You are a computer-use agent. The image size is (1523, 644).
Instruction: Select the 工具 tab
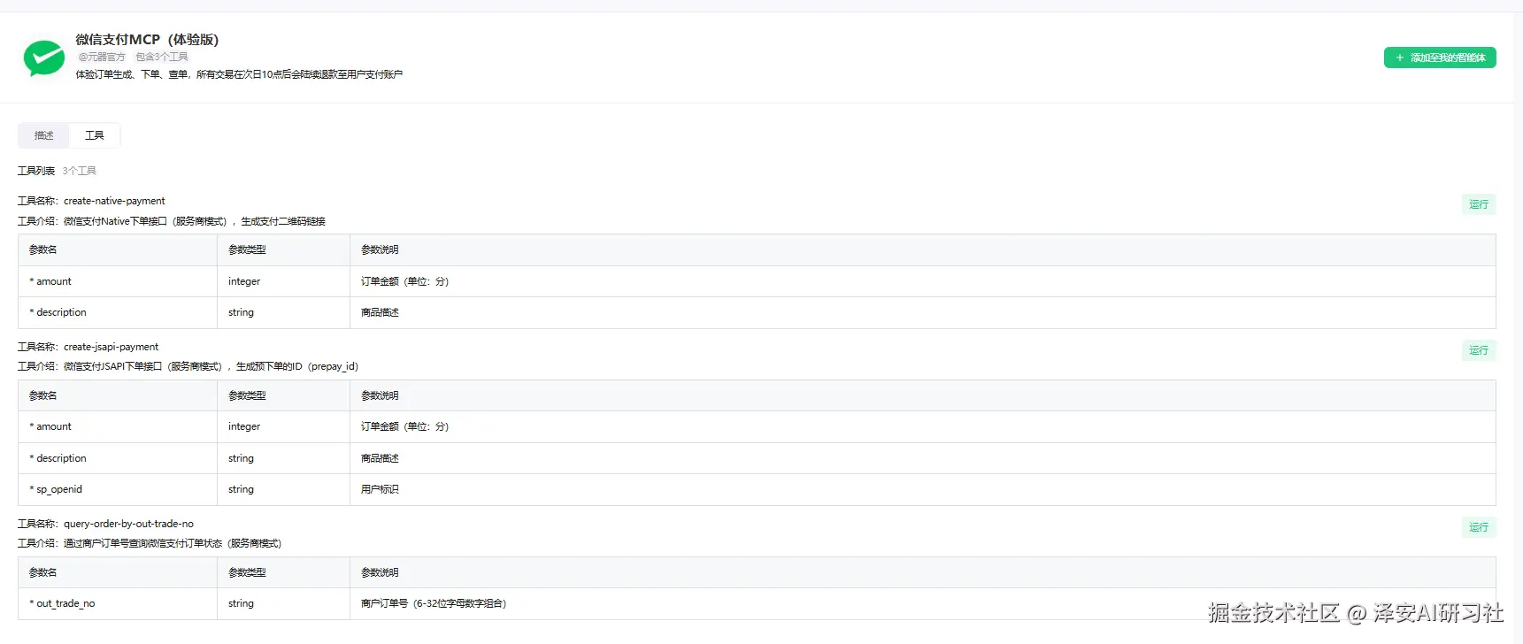coord(95,135)
